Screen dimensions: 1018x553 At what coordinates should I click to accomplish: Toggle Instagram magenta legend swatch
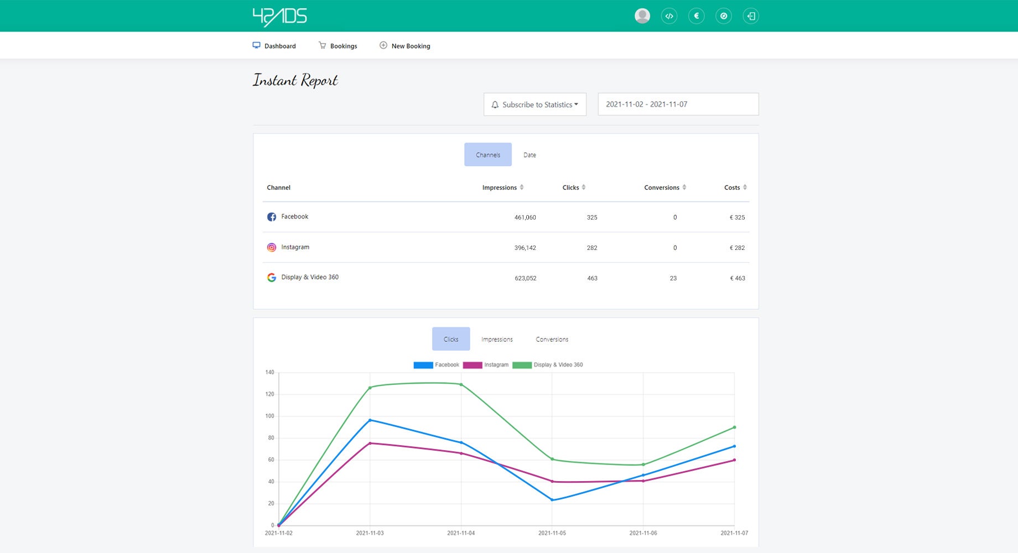coord(472,365)
